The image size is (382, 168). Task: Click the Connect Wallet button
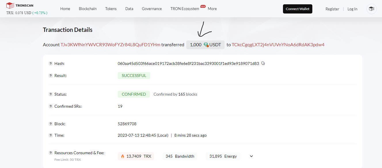pos(298,9)
